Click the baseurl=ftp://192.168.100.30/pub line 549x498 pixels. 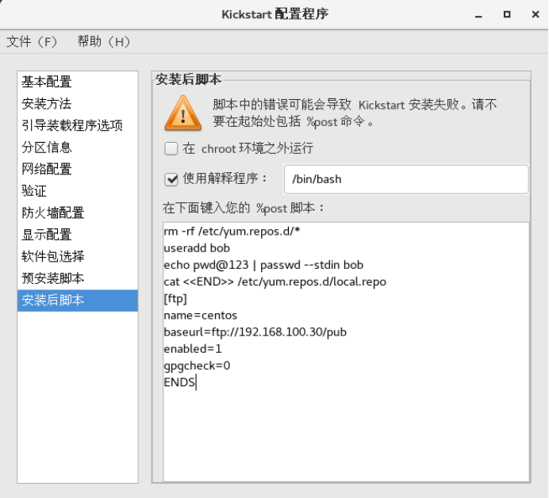255,332
